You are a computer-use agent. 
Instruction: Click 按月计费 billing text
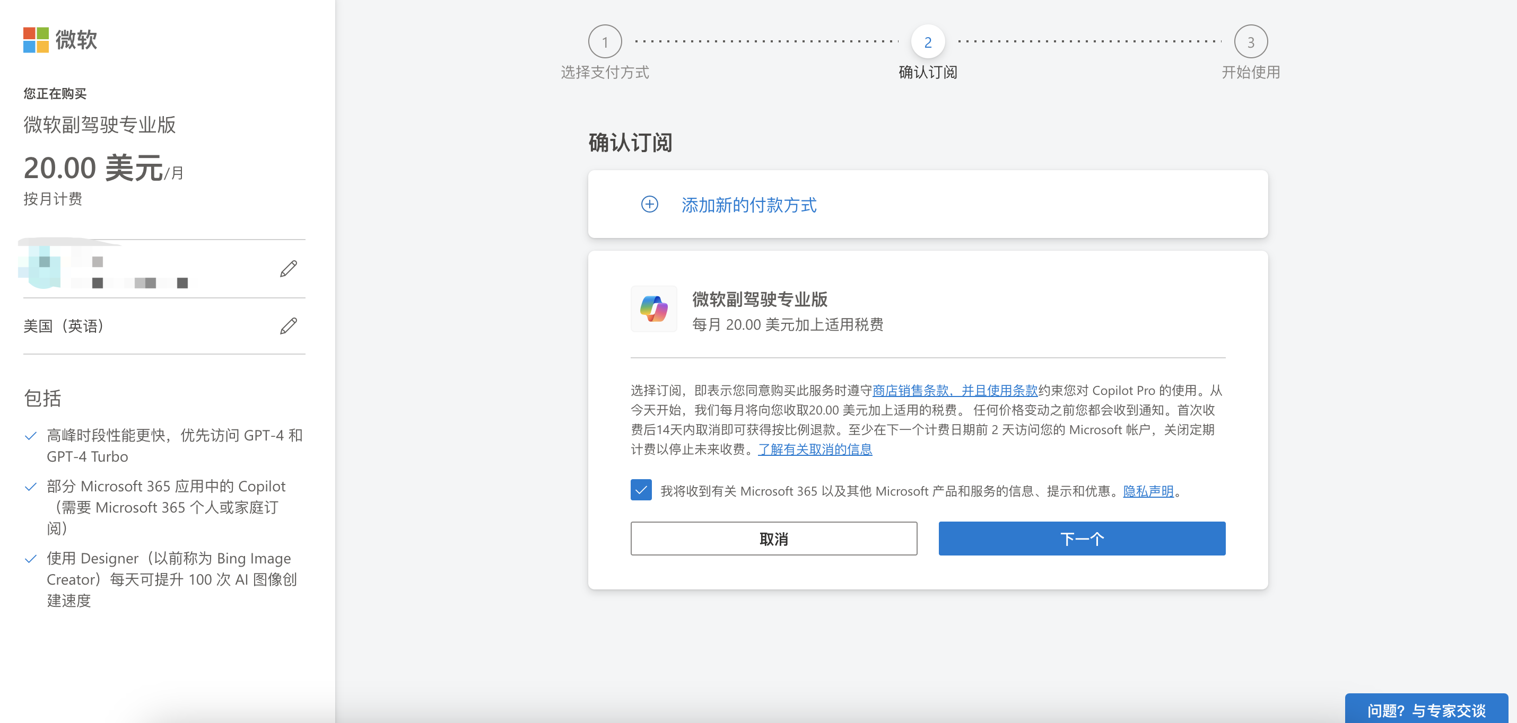coord(53,199)
